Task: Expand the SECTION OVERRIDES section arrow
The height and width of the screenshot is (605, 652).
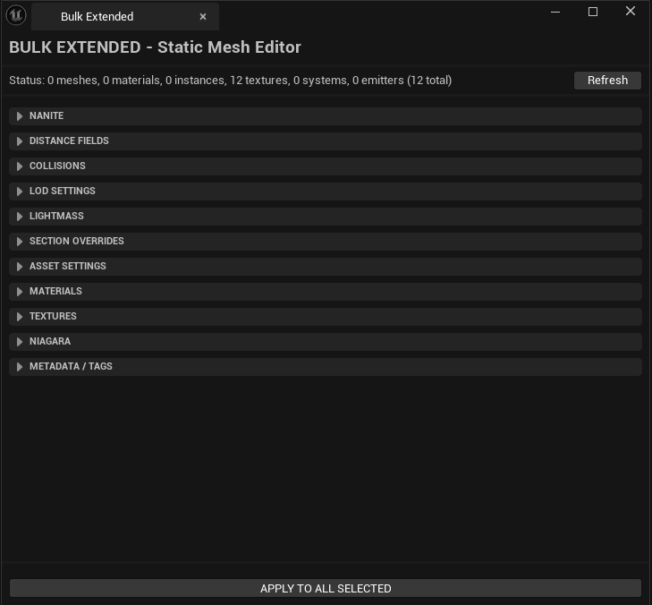Action: click(x=20, y=242)
